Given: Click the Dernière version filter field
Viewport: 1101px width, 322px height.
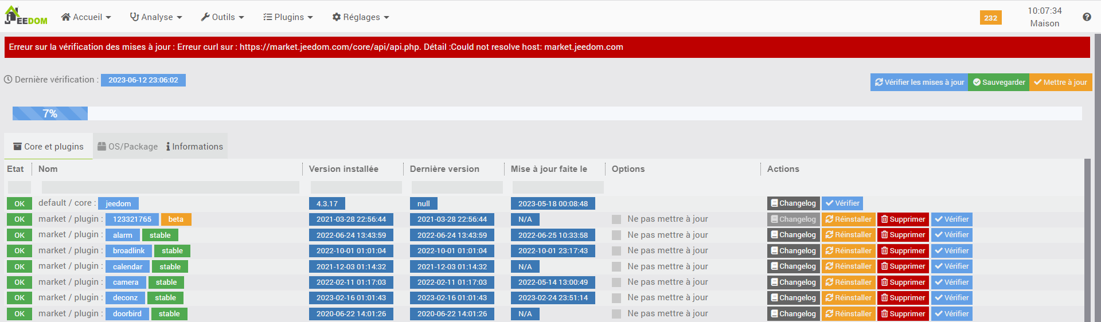Looking at the screenshot, I should (x=457, y=187).
